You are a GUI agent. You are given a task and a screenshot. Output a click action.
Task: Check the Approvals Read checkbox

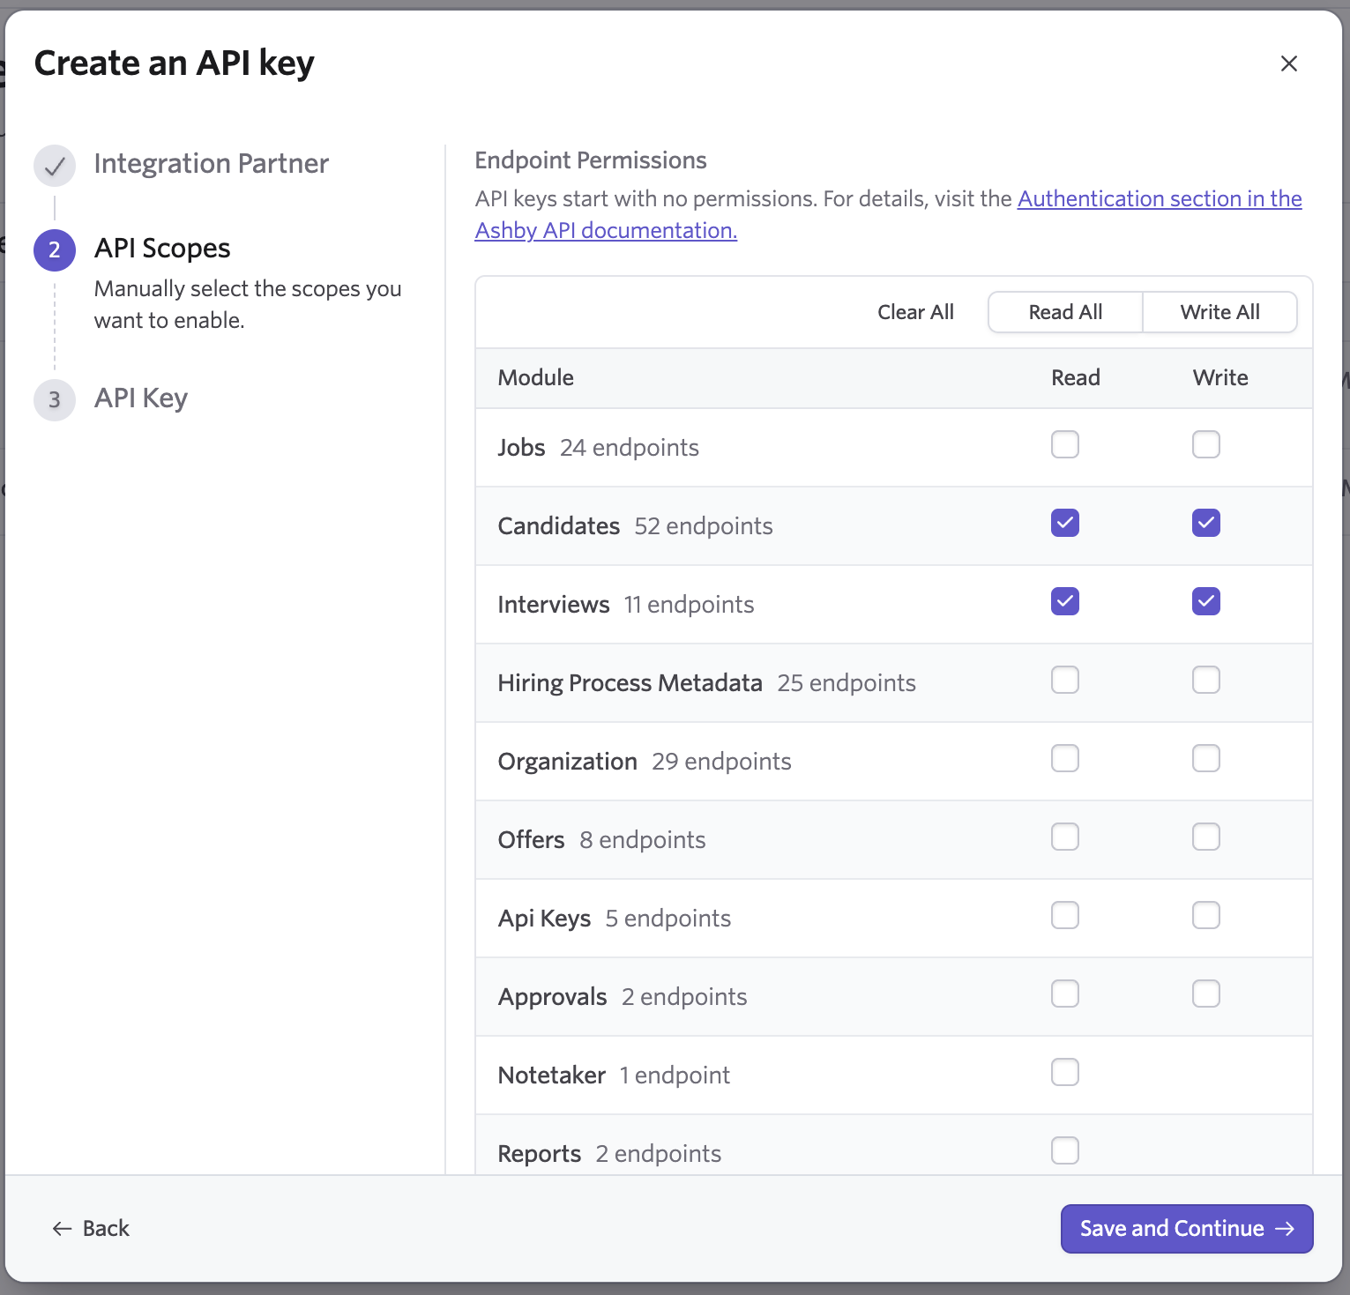coord(1064,994)
